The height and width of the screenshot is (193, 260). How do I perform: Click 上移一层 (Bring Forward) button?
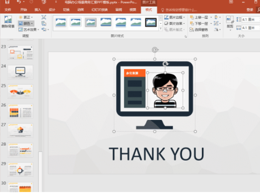tap(199, 17)
